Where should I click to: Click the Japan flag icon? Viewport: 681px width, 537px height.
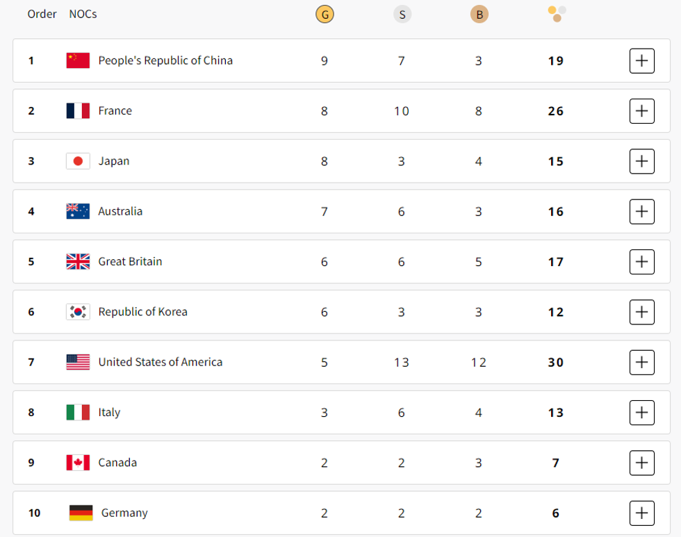point(78,161)
